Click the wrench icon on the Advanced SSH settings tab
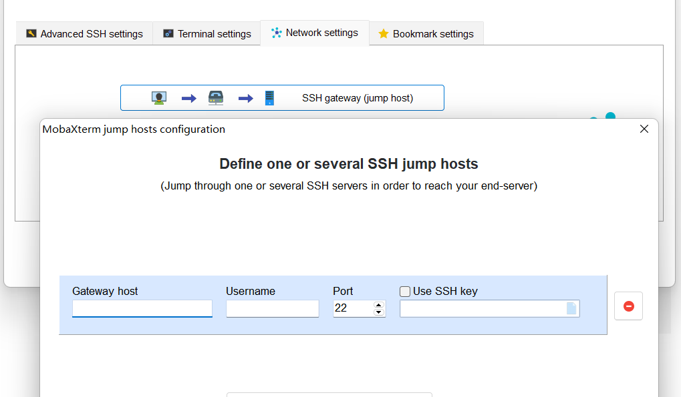 click(31, 33)
